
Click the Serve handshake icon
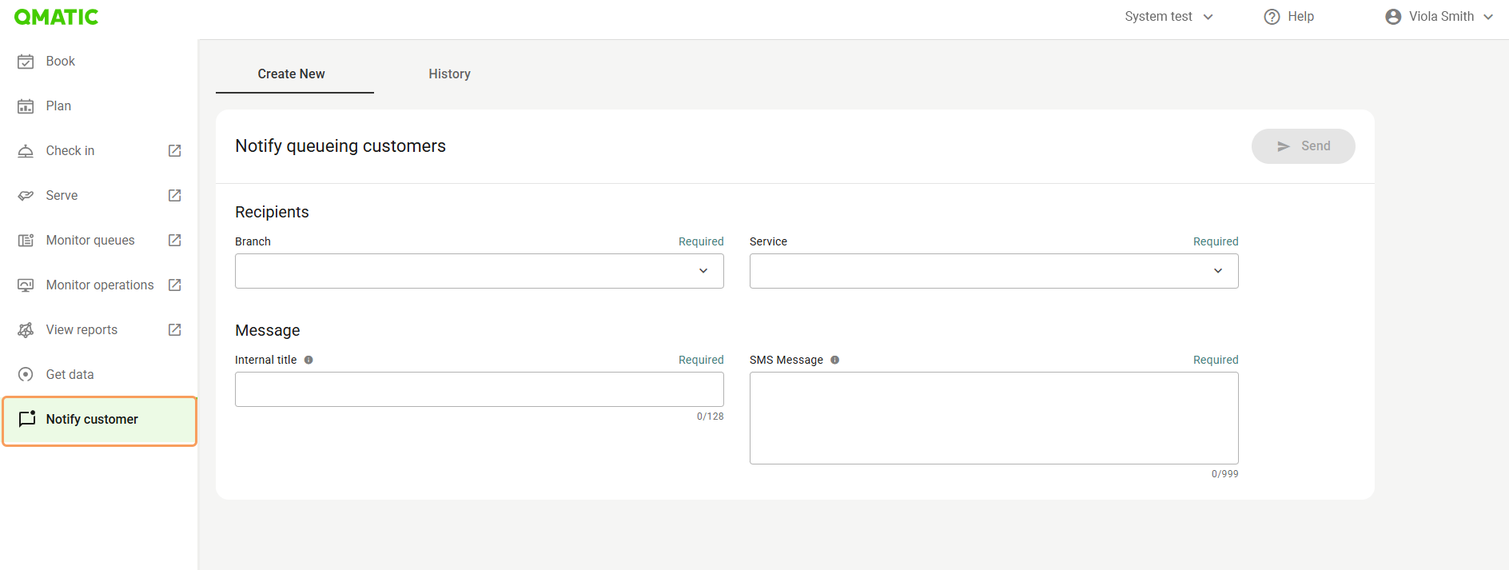tap(26, 196)
